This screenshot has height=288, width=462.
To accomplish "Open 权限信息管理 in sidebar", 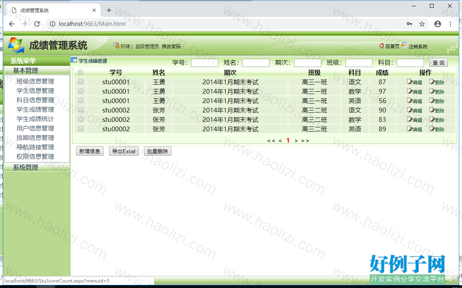I will pyautogui.click(x=35, y=157).
